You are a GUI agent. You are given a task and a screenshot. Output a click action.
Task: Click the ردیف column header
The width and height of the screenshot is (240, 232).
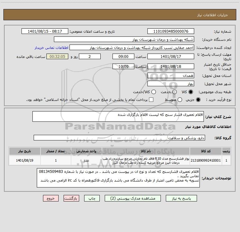[x=226, y=151]
